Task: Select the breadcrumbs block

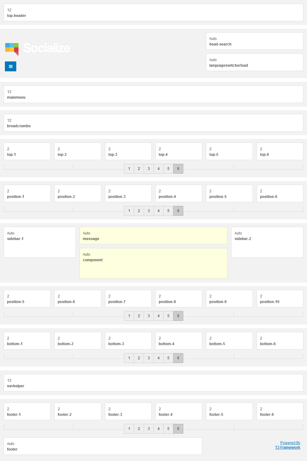Action: pos(153,122)
